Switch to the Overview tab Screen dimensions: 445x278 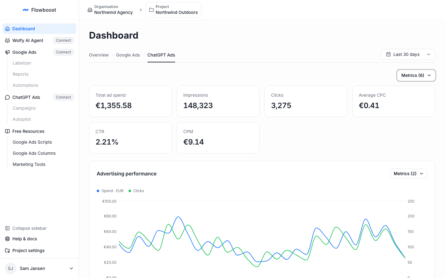[x=99, y=55]
